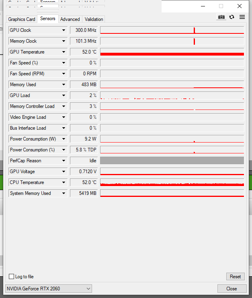
Task: Switch to the Advanced tab
Action: 70,19
